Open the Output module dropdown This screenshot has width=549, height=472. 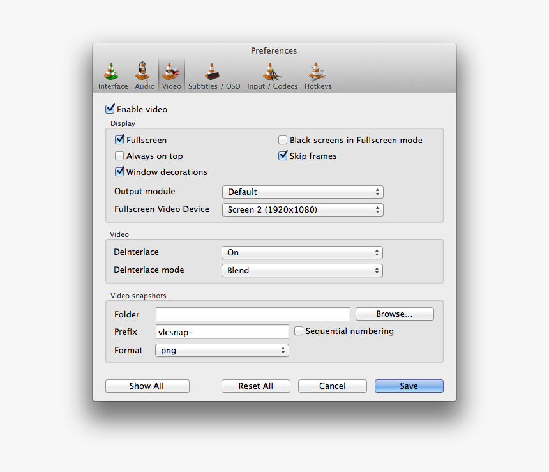(x=302, y=192)
